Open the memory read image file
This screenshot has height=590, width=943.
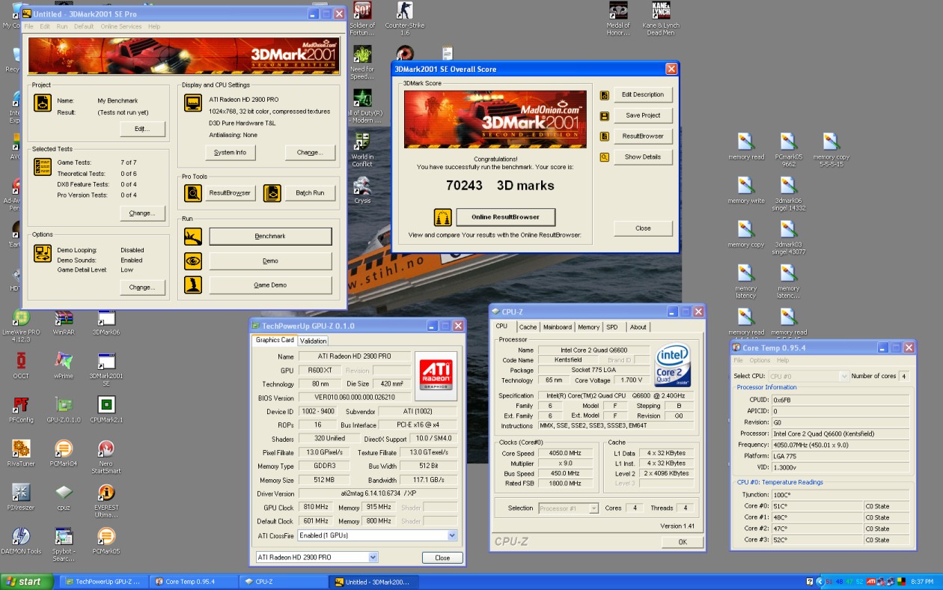(x=746, y=147)
